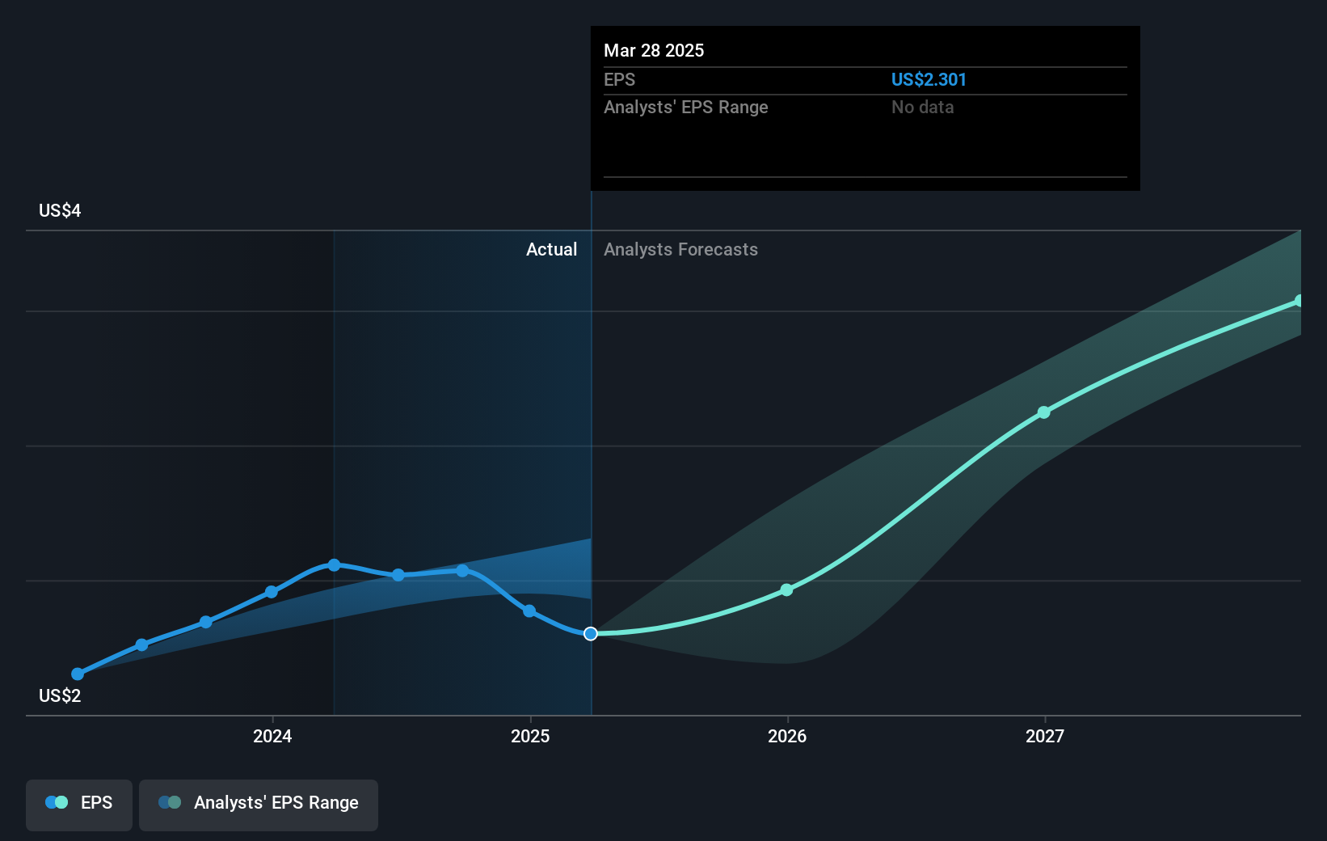Click the 2024 x-axis label

(x=272, y=736)
